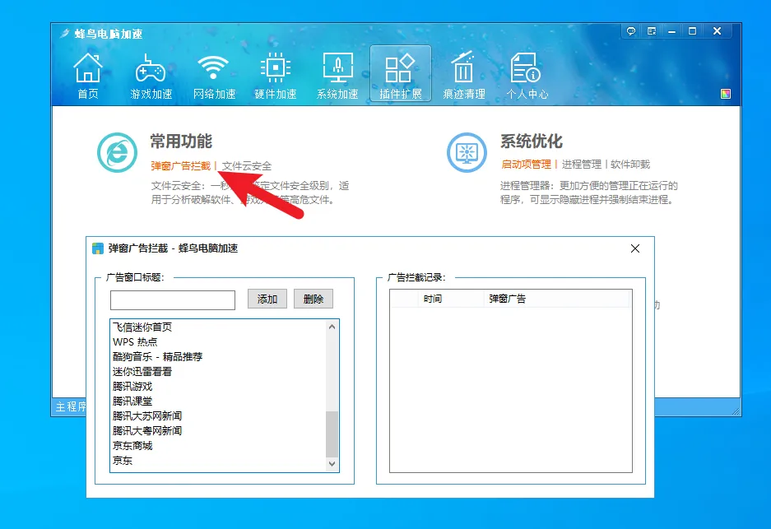
Task: Maximize the 蜂鸟电脑加速 main window
Action: [692, 31]
